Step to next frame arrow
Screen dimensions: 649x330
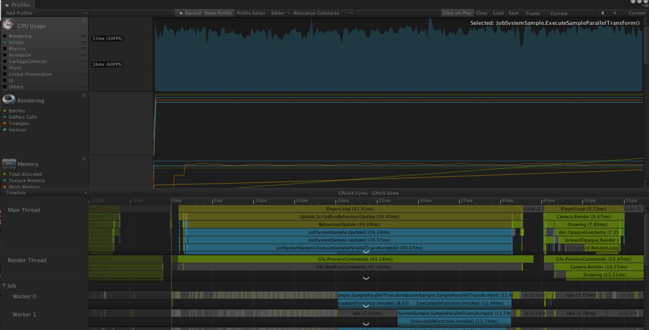[x=615, y=13]
